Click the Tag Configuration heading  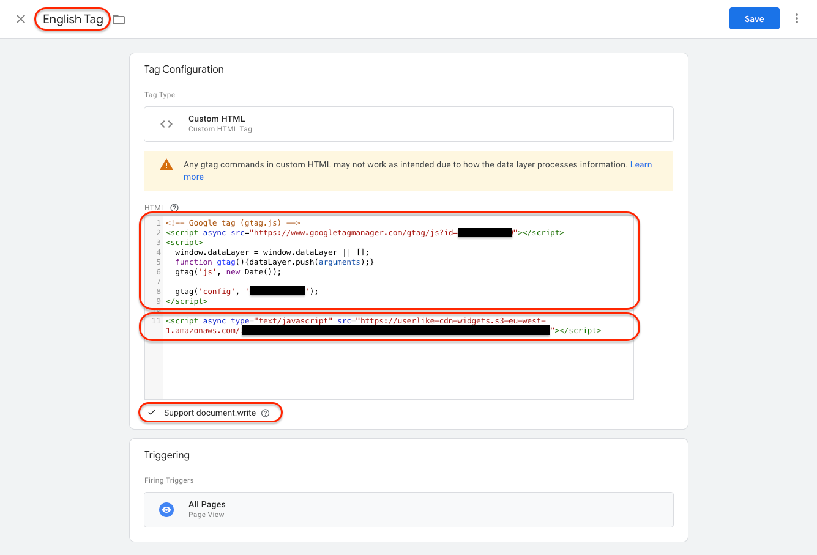click(184, 70)
